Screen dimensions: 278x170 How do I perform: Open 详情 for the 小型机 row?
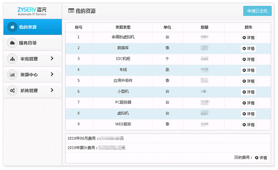(x=248, y=92)
